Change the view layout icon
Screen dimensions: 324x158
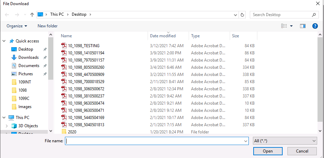pyautogui.click(x=284, y=26)
